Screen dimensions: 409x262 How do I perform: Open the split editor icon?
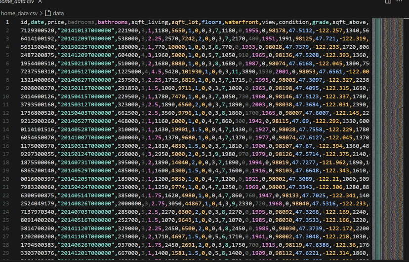point(388,1)
